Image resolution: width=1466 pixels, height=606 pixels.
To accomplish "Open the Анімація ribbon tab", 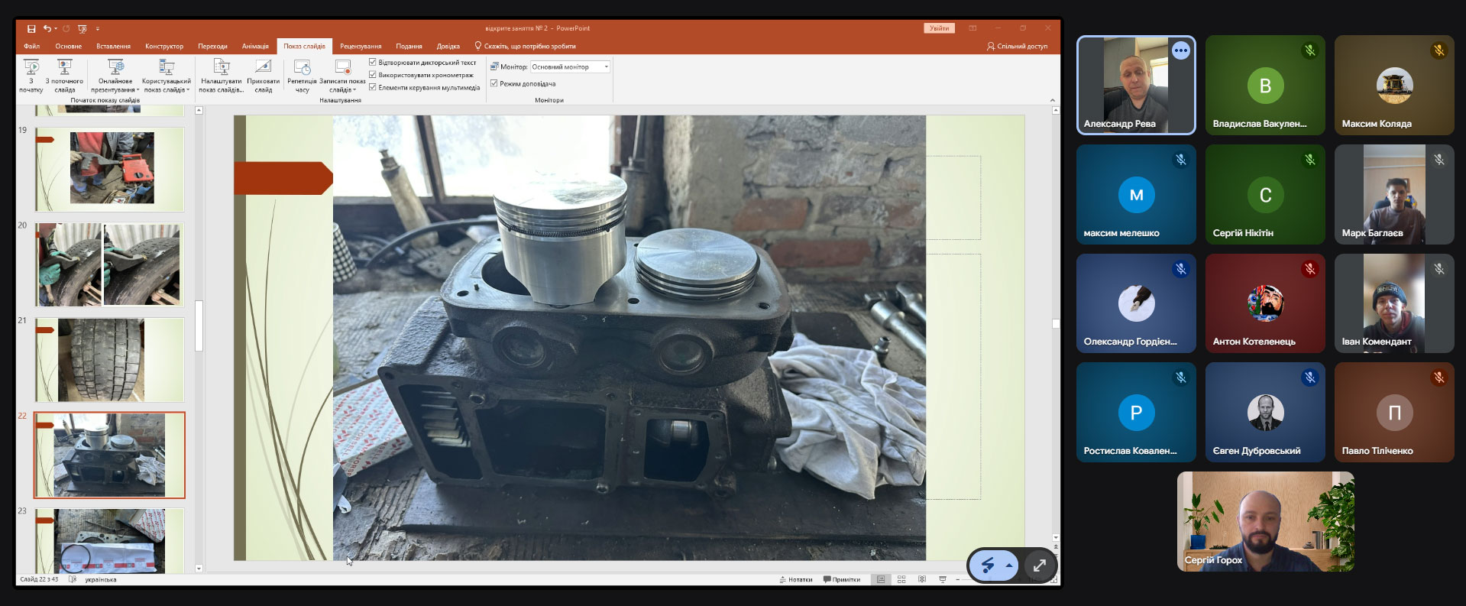I will [x=255, y=47].
